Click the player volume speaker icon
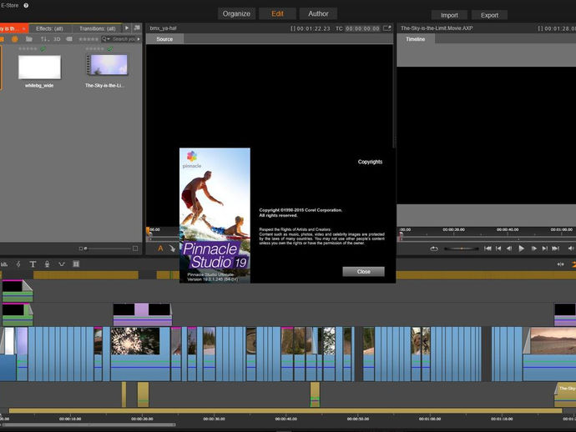The image size is (576, 432). pos(571,249)
